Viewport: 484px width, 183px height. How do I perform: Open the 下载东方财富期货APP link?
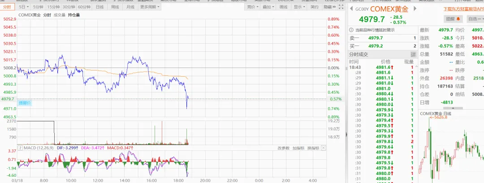pyautogui.click(x=463, y=9)
